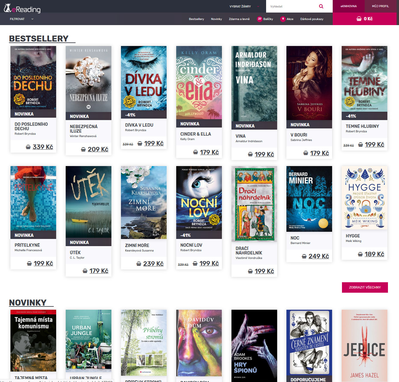Open the eKnihovna tab
Viewport: 399px width, 382px height.
click(x=349, y=6)
